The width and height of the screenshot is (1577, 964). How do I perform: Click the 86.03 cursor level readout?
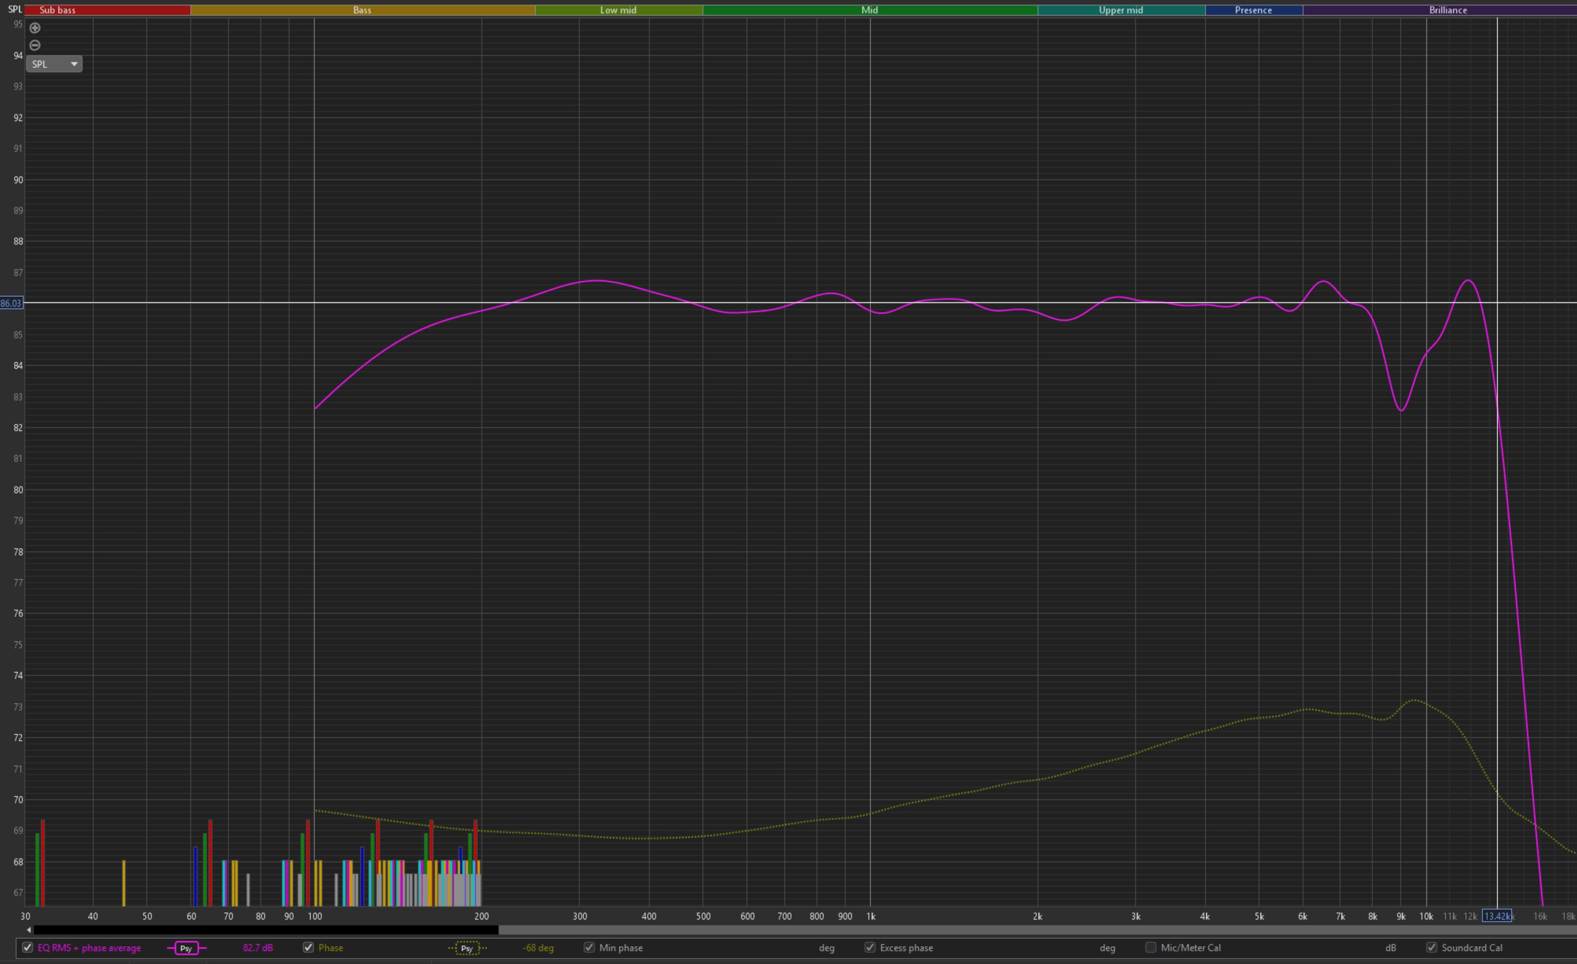pos(11,303)
